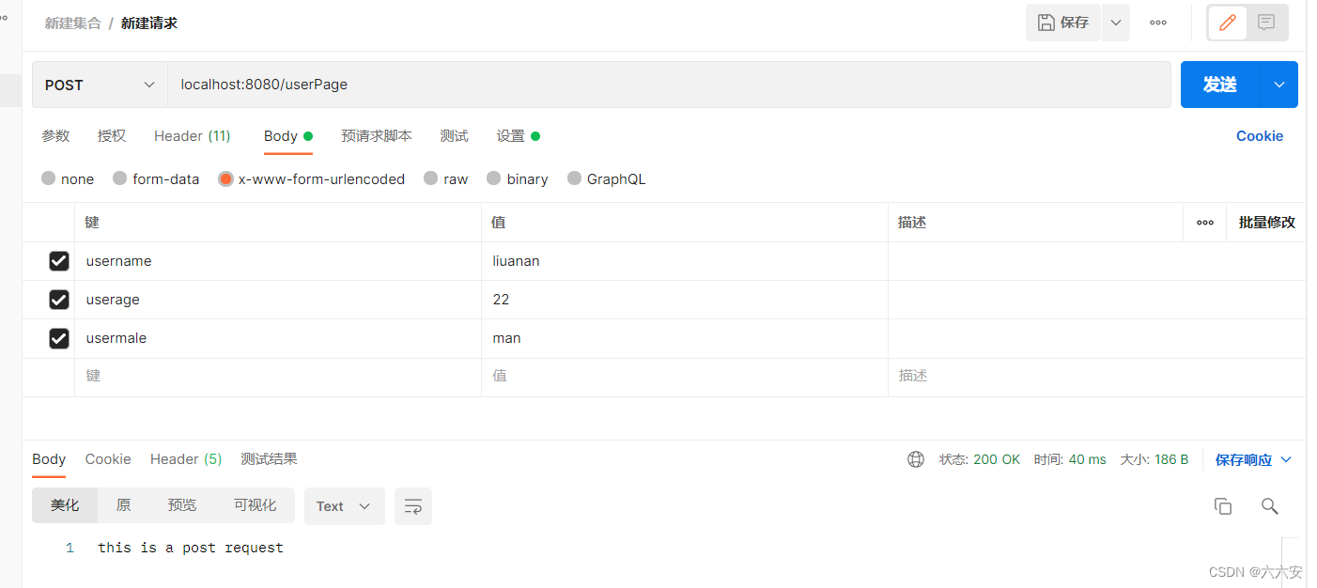Click the three-dots options icon beside 保存
This screenshot has width=1317, height=588.
click(1156, 22)
